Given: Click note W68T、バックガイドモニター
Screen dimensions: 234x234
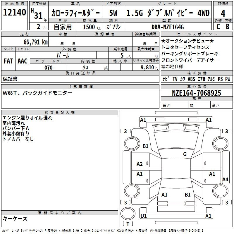Looking at the screenshot, I should click(x=37, y=93).
